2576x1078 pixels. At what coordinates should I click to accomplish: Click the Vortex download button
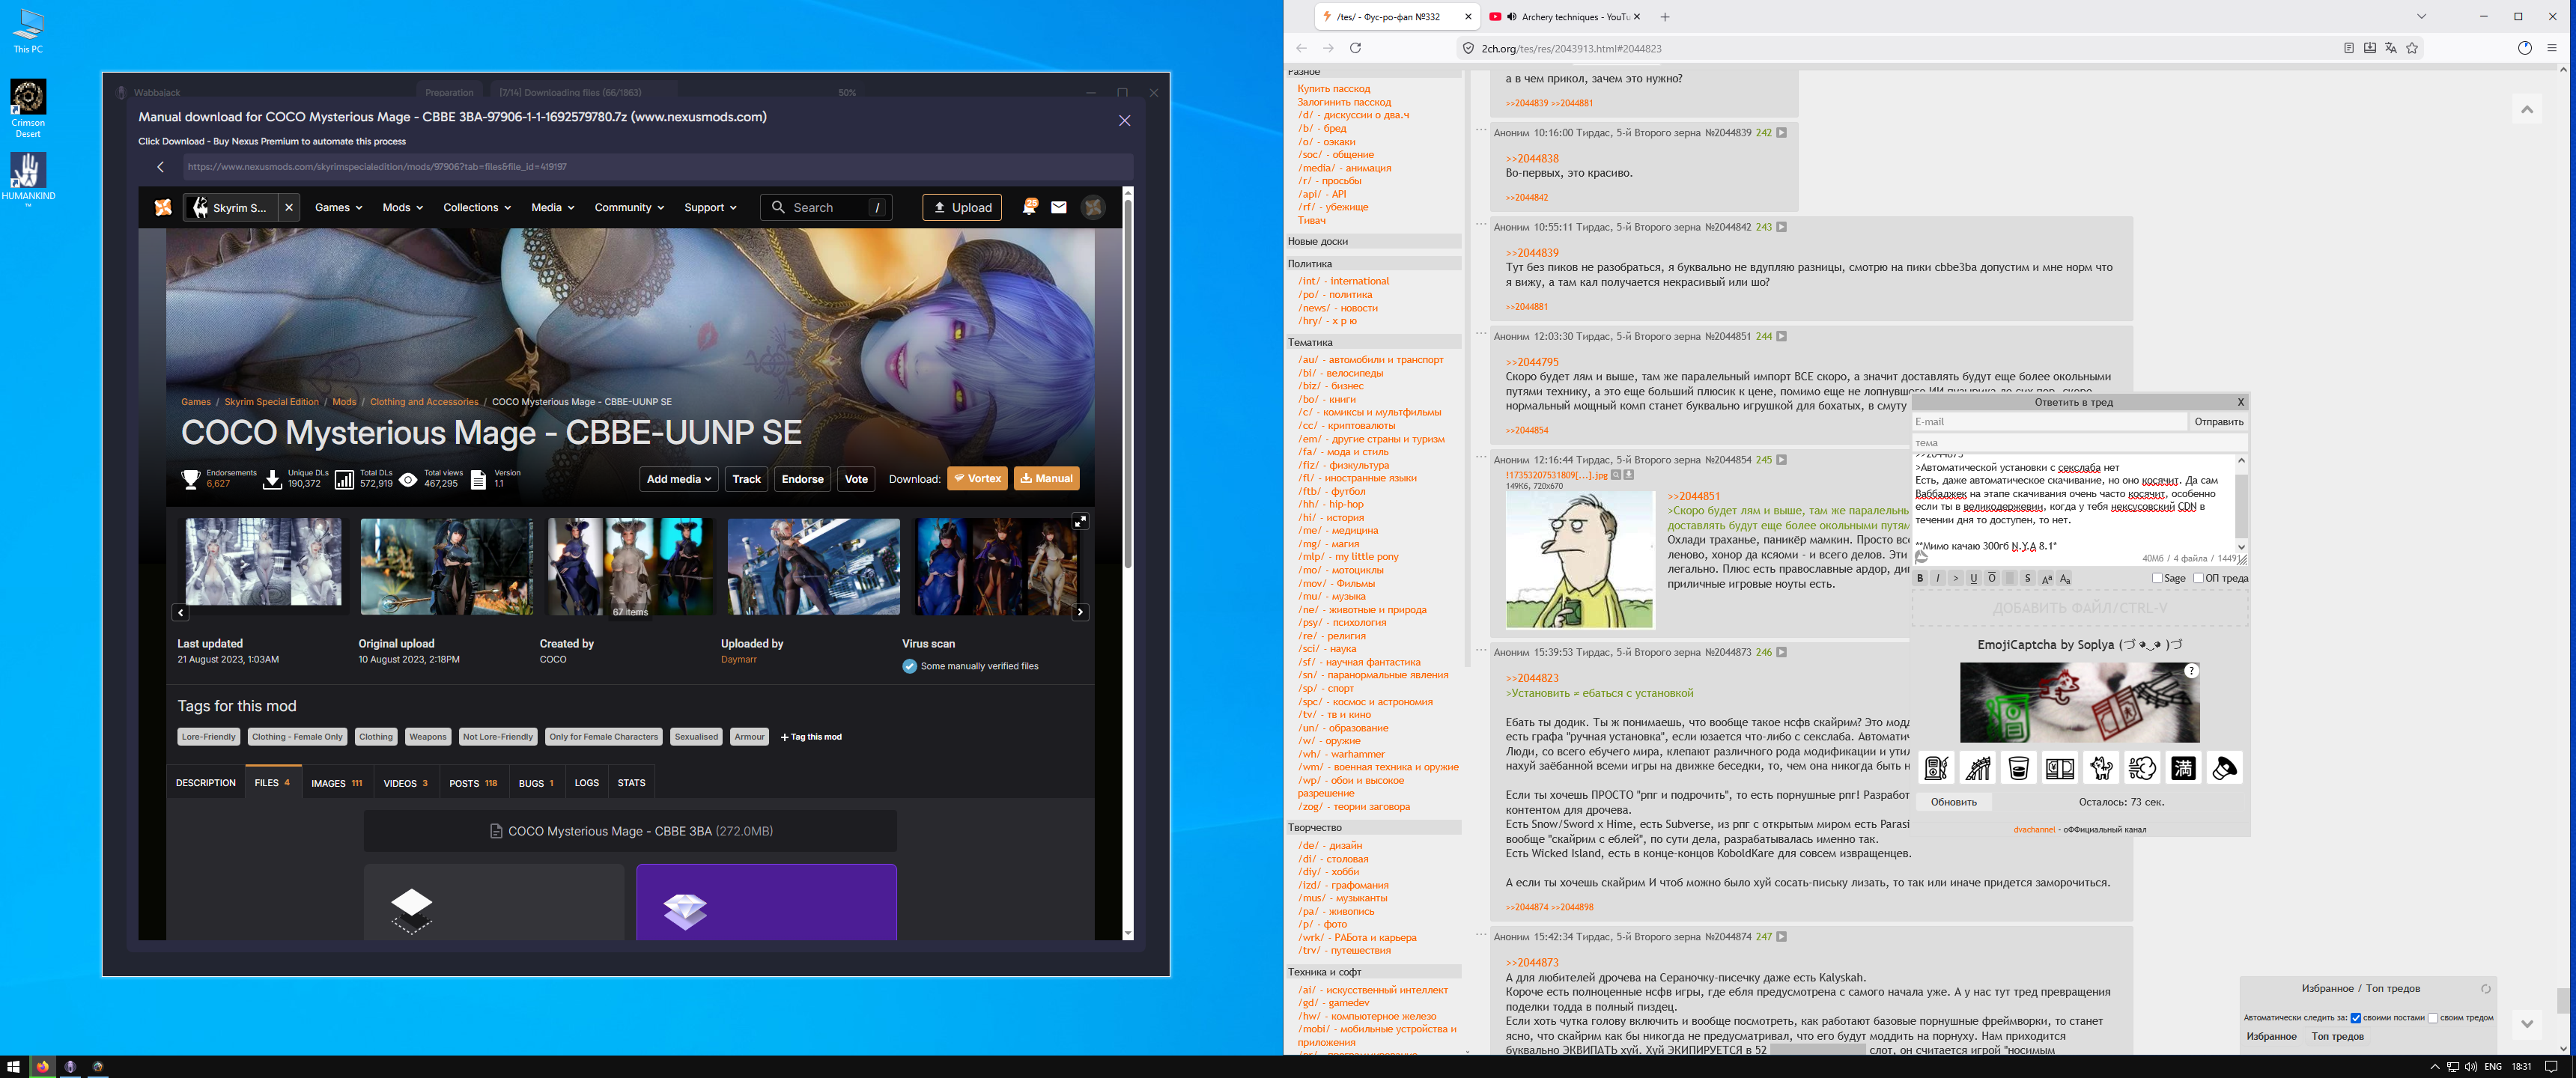tap(977, 479)
